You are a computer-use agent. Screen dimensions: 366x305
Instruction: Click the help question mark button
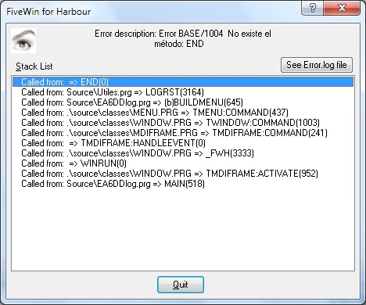coord(312,9)
